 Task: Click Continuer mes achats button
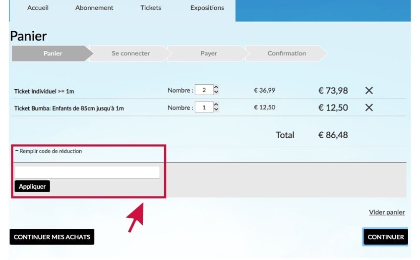[x=52, y=237]
